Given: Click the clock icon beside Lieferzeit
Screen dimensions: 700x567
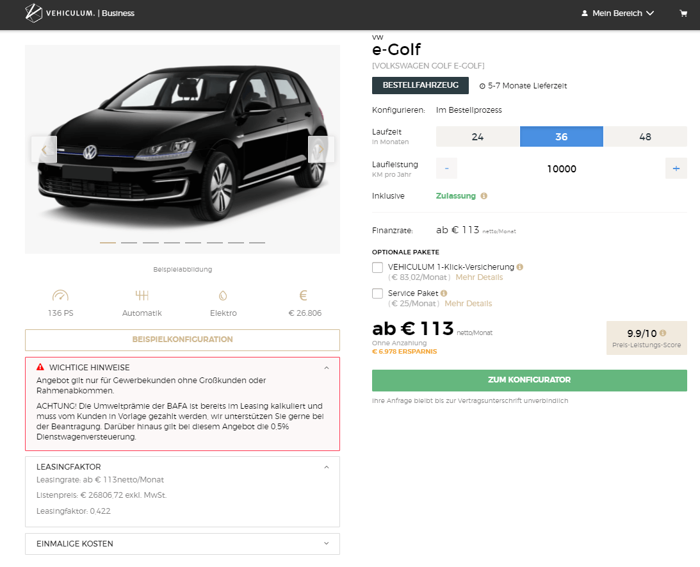Looking at the screenshot, I should pos(482,86).
